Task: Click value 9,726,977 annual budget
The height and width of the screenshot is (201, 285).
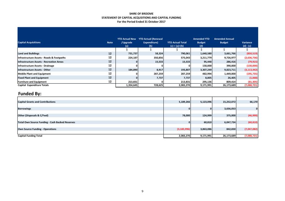Action: pyautogui.click(x=230, y=58)
